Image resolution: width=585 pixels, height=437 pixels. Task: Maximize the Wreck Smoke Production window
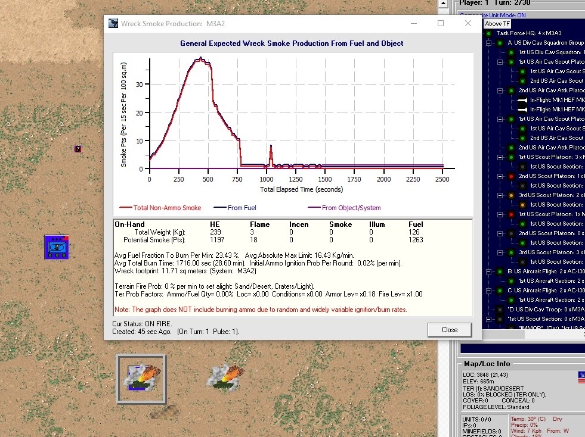click(441, 23)
